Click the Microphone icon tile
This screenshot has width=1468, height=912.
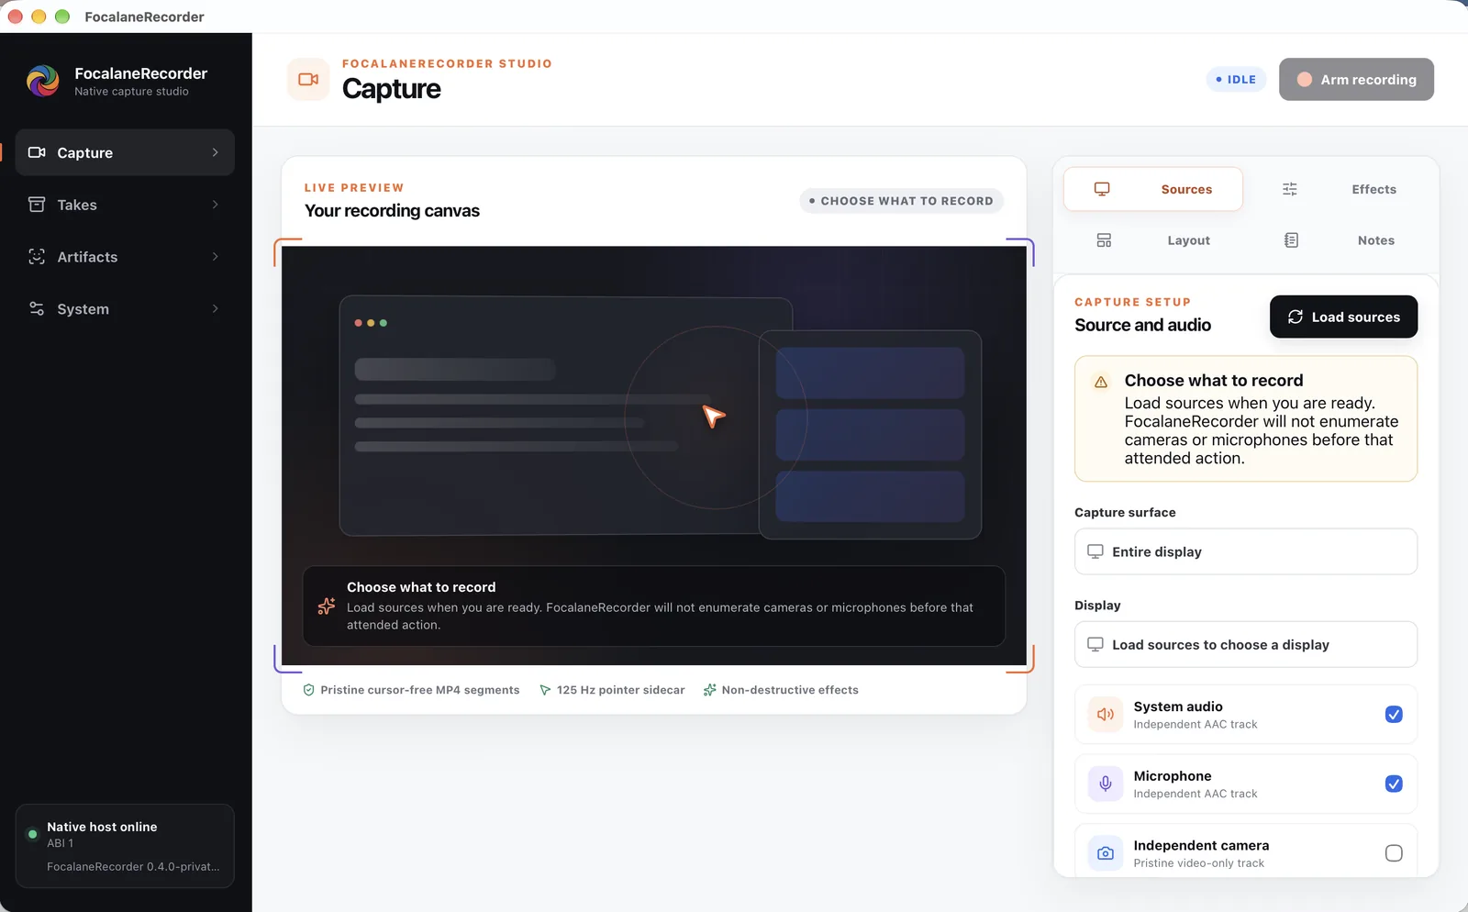click(1106, 784)
